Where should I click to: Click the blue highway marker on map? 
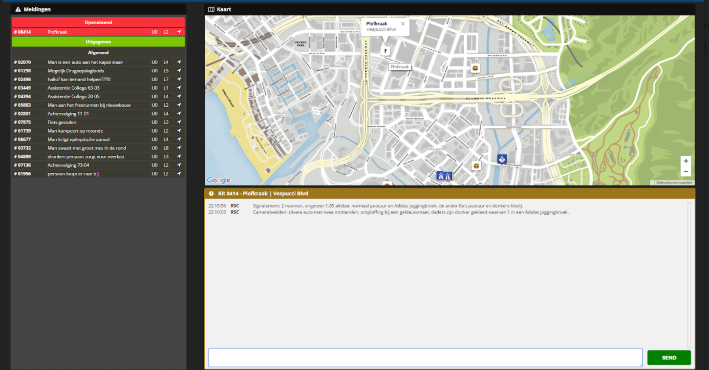pyautogui.click(x=444, y=176)
